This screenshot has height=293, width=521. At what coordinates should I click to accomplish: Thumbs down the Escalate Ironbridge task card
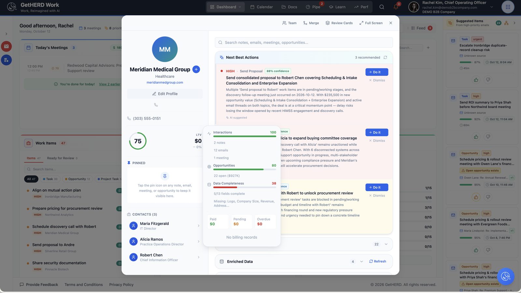click(x=488, y=80)
